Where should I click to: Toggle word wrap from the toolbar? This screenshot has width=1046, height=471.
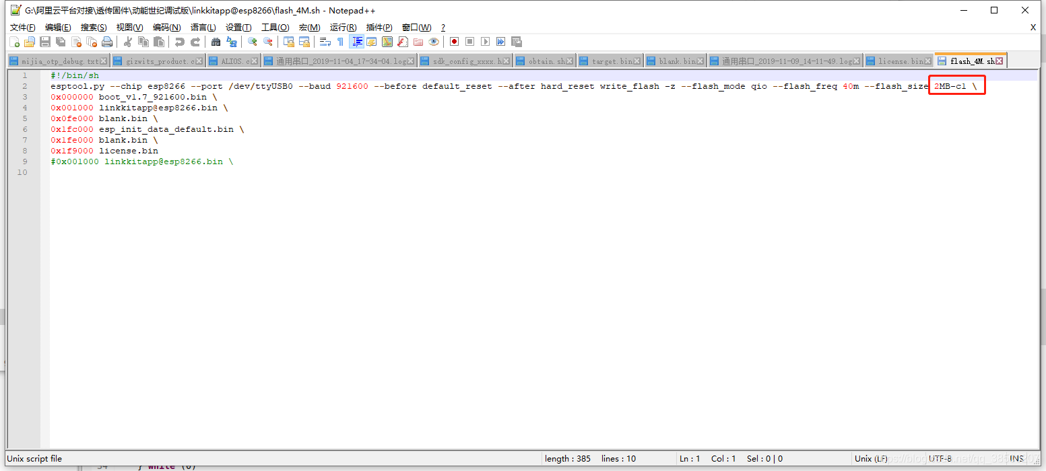click(325, 42)
